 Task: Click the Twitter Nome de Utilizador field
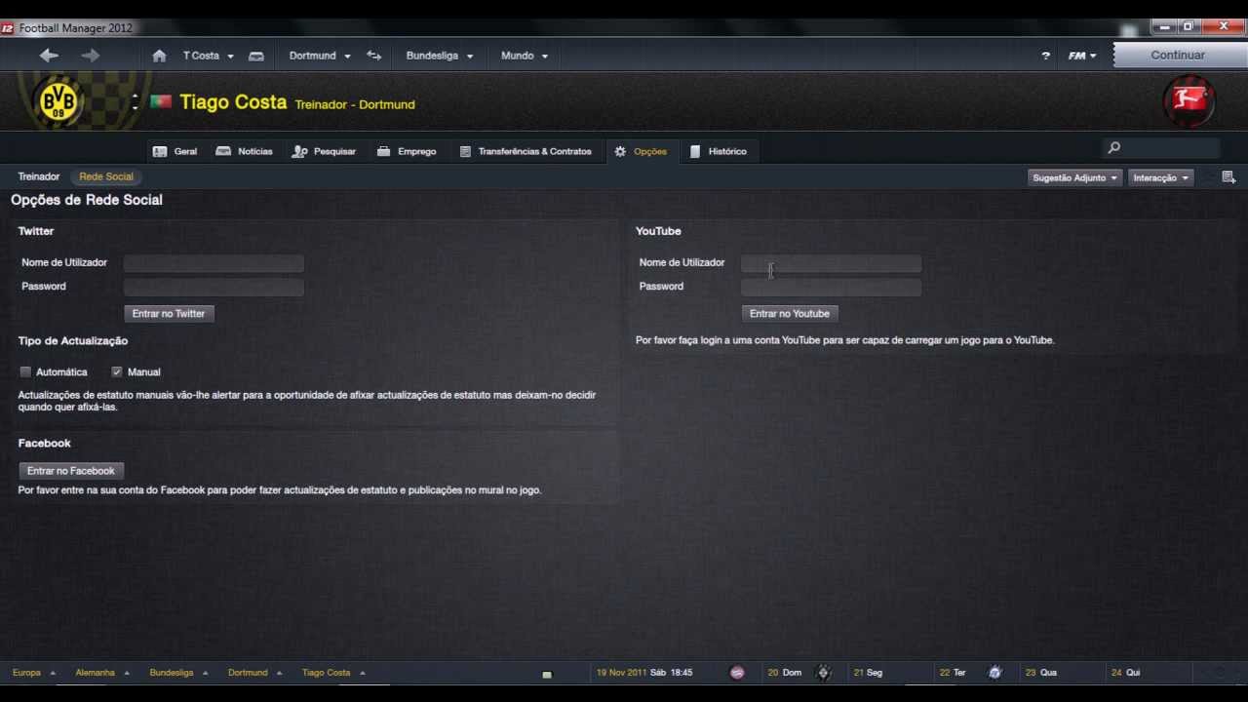(214, 263)
